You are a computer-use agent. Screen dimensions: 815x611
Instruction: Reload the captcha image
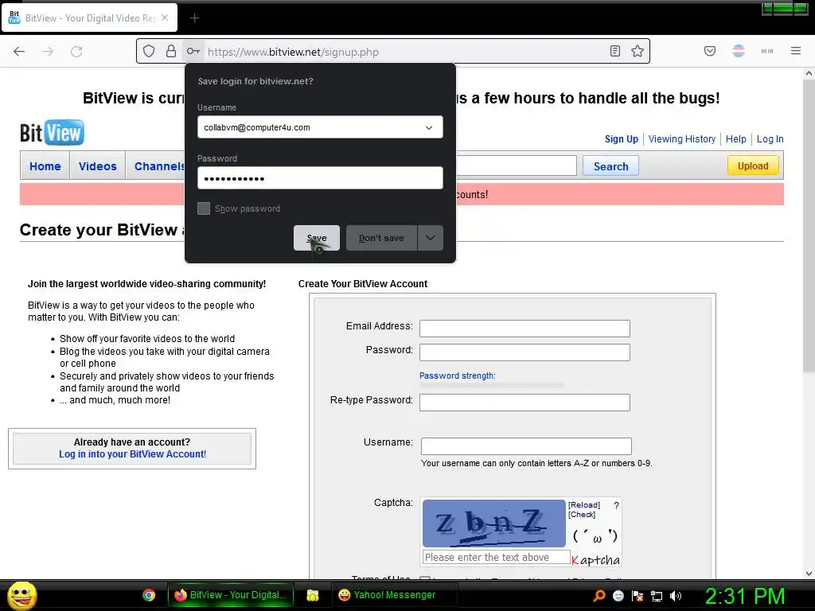click(x=583, y=505)
